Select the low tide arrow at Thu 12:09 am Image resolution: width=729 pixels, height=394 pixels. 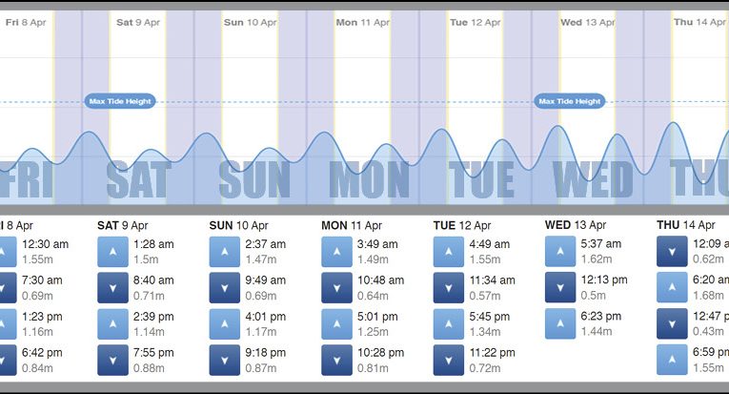coord(672,252)
